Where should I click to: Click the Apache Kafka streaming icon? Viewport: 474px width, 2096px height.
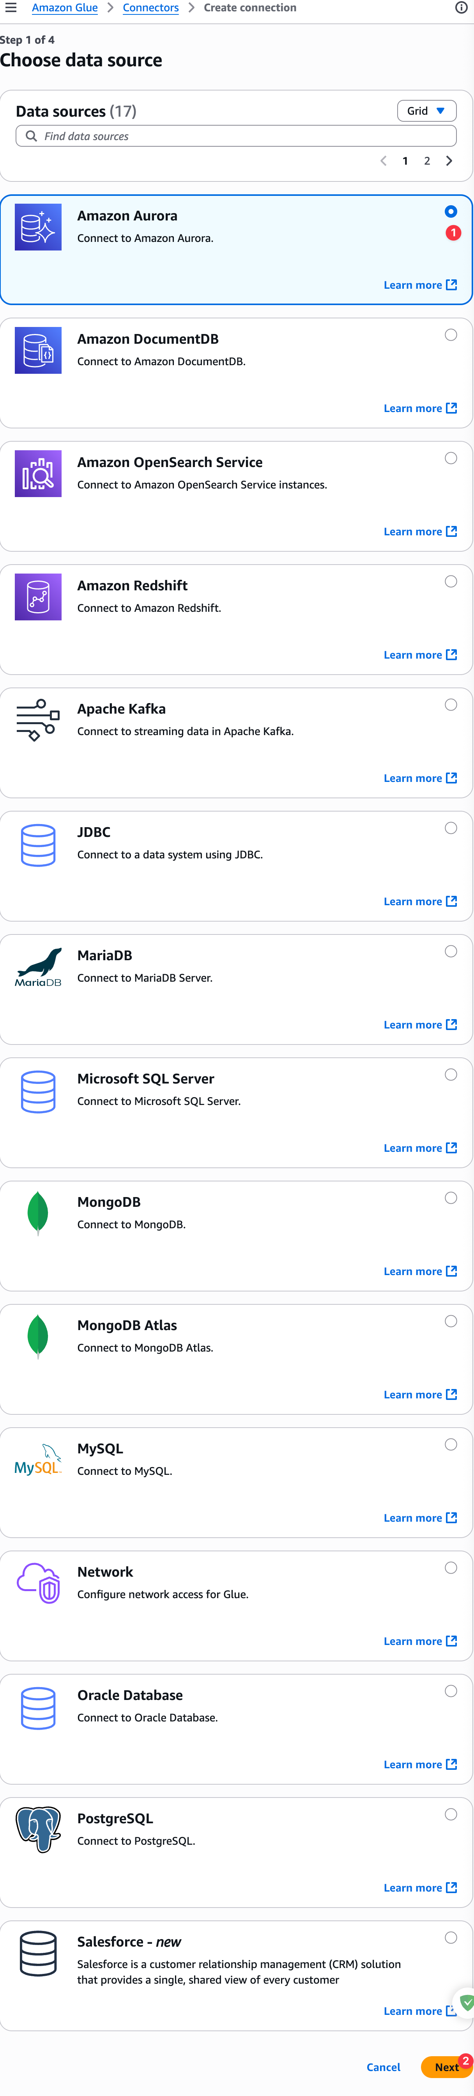38,720
